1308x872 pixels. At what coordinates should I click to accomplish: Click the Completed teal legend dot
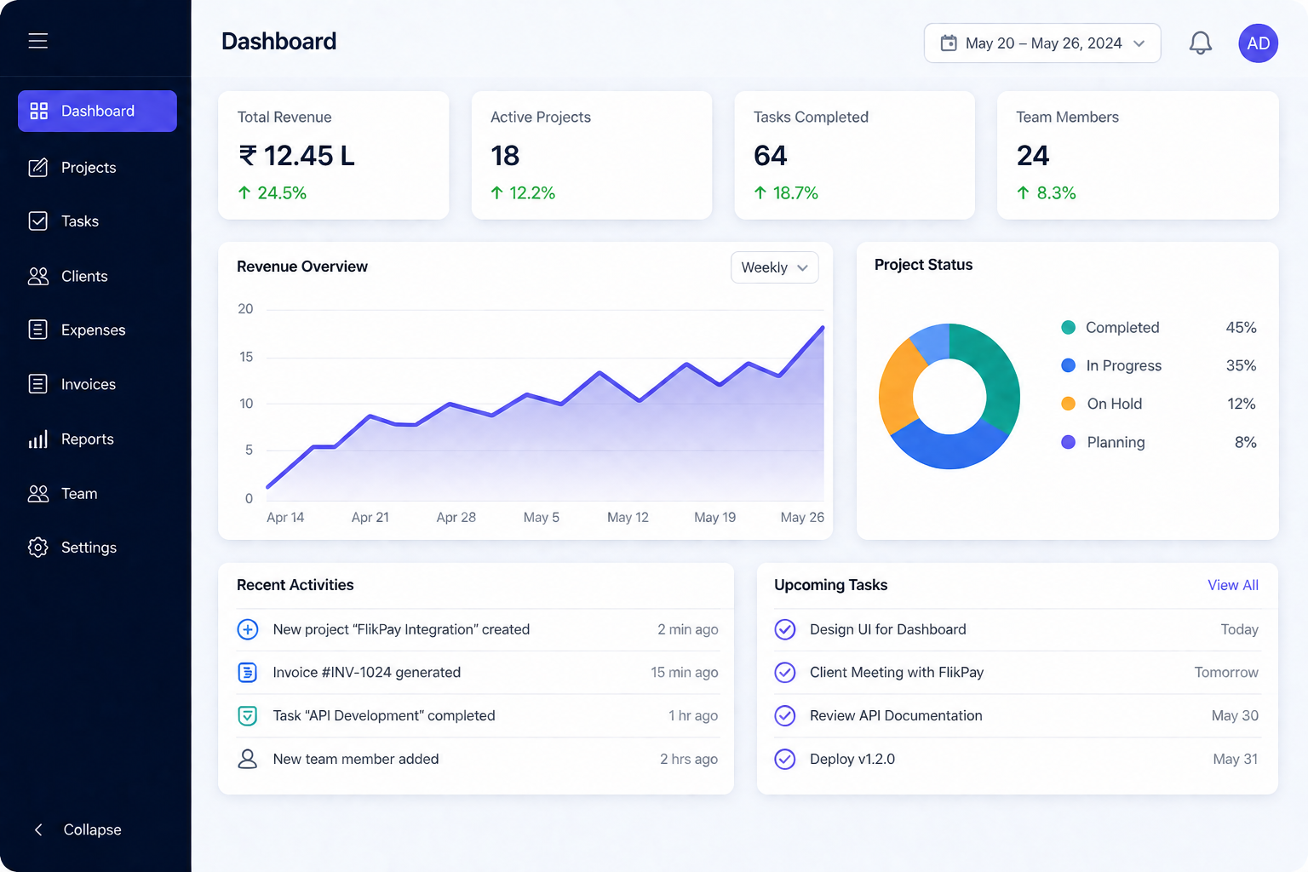(x=1068, y=327)
